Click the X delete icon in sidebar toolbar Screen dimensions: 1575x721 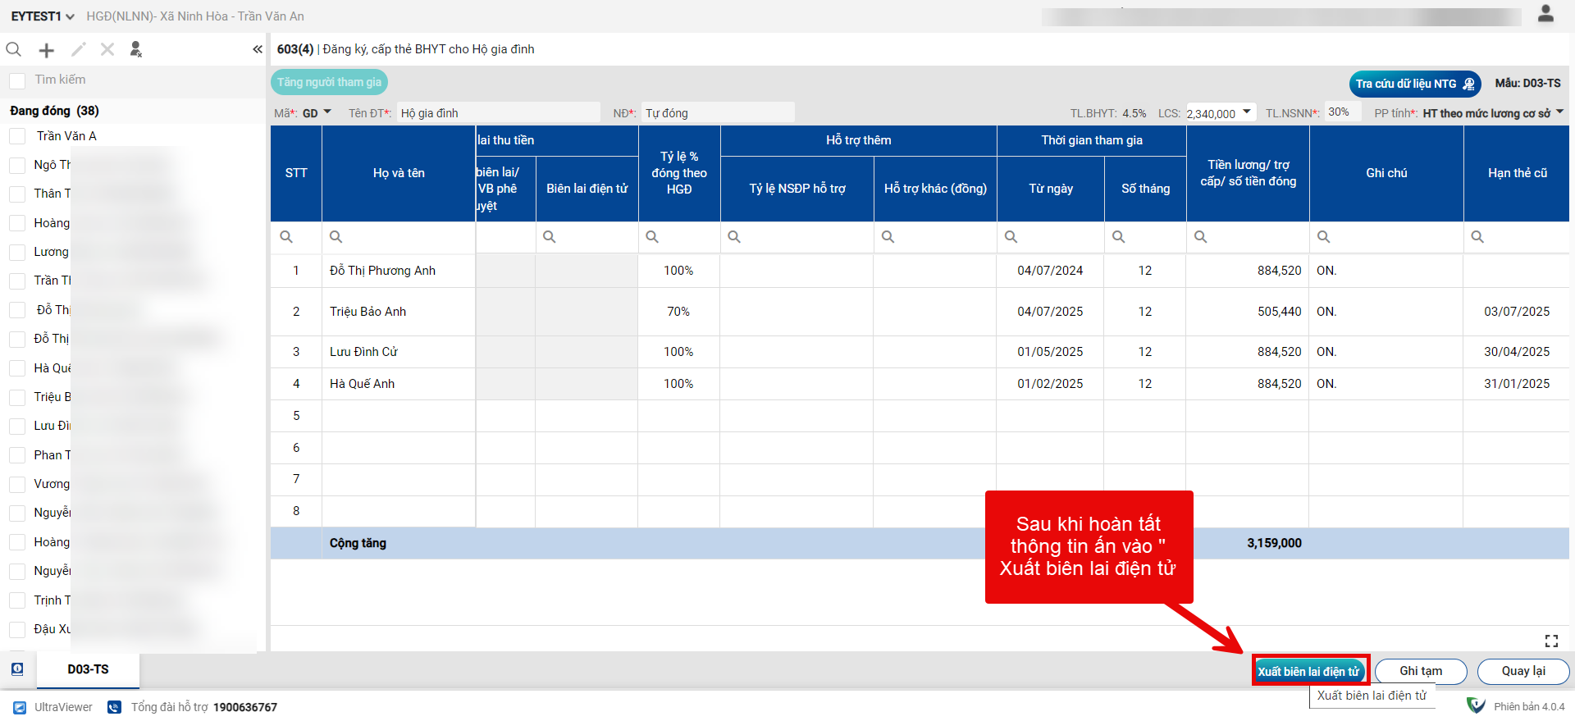tap(107, 50)
